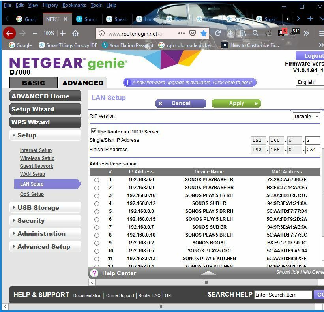The image size is (324, 312).
Task: Click the forward navigation arrow
Action: [22, 33]
